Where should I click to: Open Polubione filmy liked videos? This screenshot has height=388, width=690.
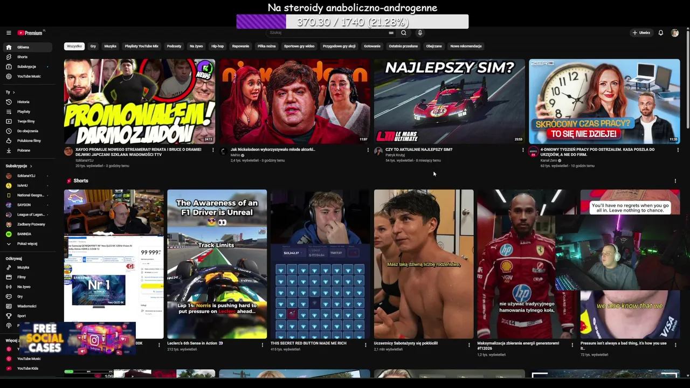tap(29, 141)
